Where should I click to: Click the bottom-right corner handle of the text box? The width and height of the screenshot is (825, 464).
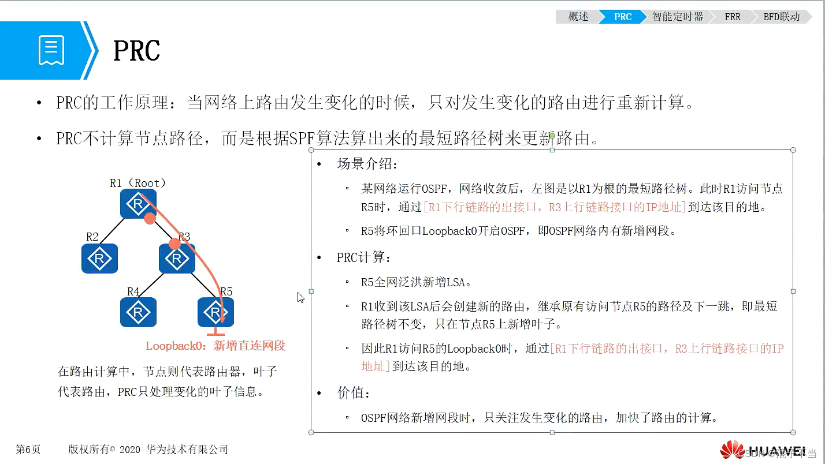point(793,432)
